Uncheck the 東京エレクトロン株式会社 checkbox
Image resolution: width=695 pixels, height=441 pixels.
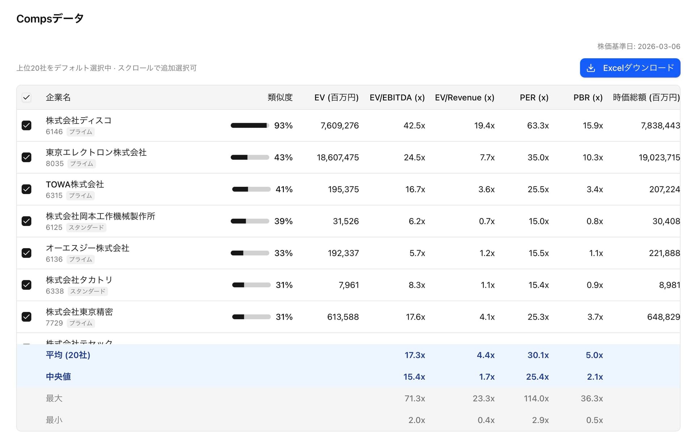[x=26, y=157]
